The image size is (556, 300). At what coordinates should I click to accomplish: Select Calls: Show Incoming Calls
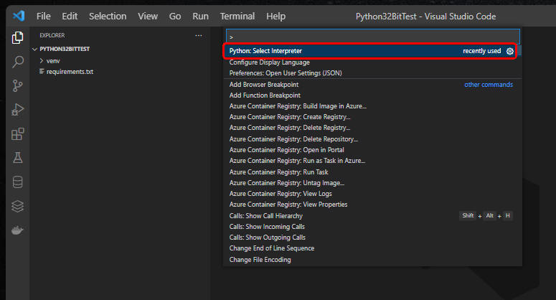coord(372,227)
